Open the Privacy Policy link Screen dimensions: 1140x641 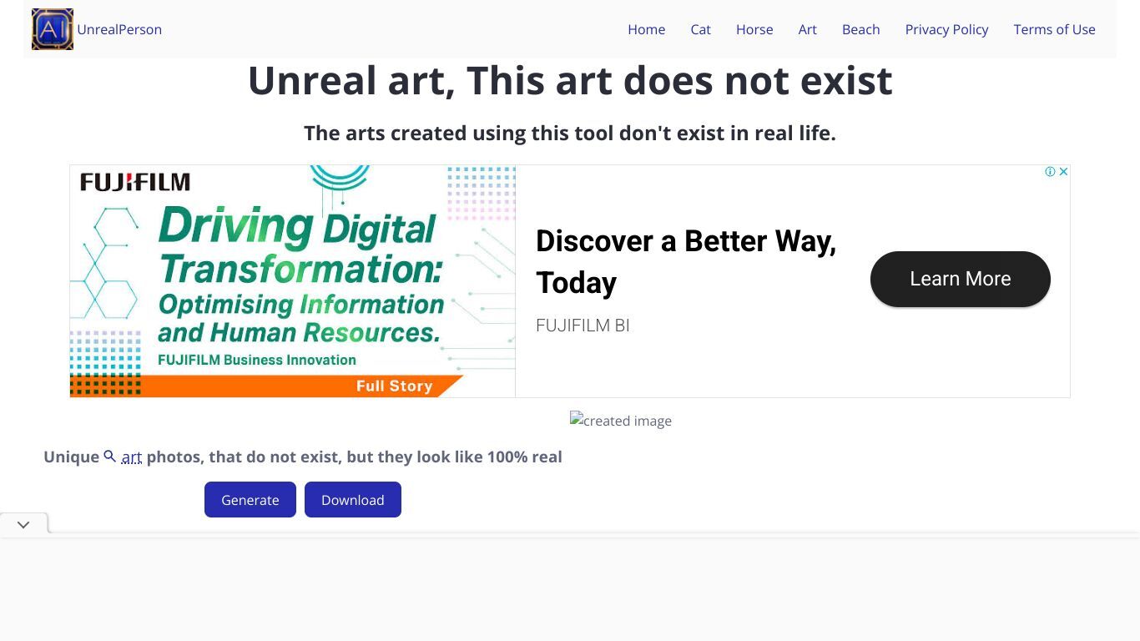[x=946, y=29]
